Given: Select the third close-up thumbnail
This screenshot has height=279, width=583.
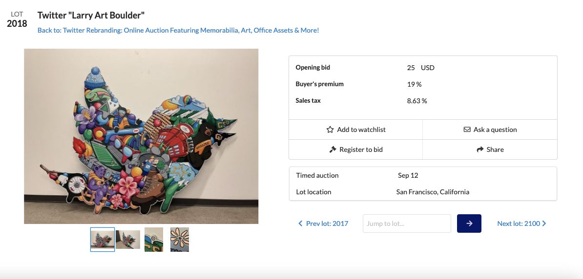Looking at the screenshot, I should pos(154,240).
